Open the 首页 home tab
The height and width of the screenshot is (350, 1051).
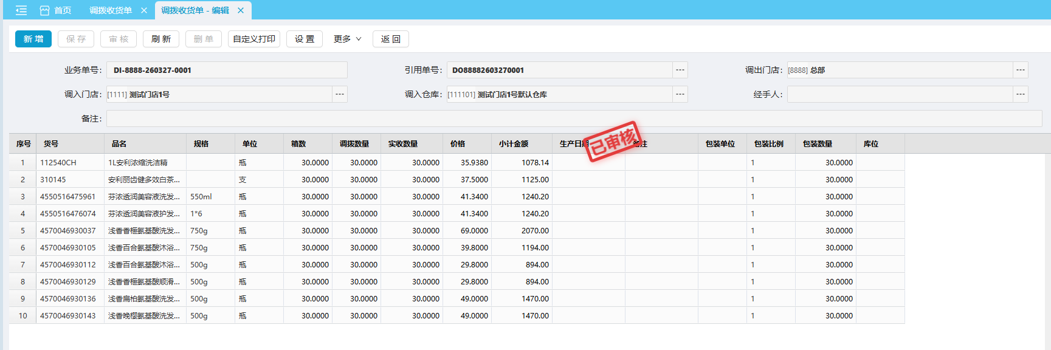click(x=55, y=10)
